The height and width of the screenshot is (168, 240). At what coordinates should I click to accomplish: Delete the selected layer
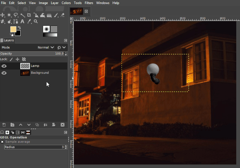coord(63,125)
